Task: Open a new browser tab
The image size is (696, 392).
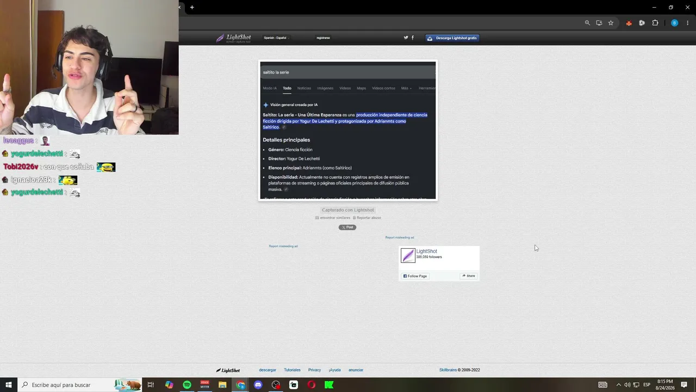Action: tap(192, 7)
